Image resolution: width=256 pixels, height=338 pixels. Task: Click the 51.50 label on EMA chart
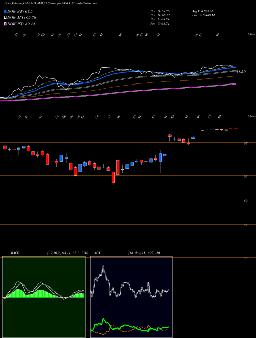[241, 72]
